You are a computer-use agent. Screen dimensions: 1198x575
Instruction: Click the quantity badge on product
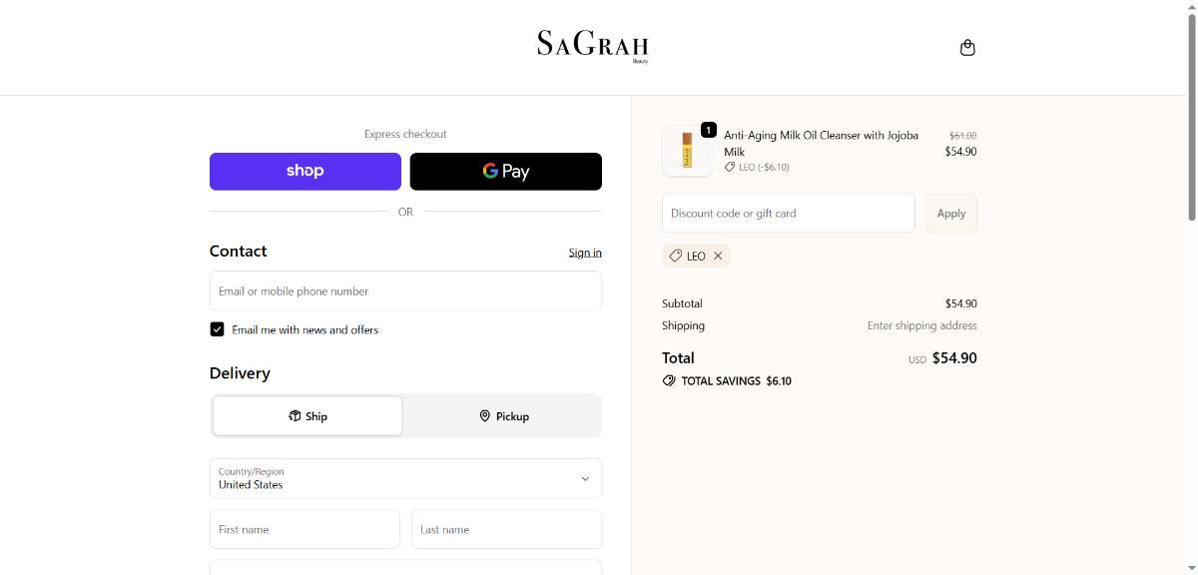[x=708, y=130]
